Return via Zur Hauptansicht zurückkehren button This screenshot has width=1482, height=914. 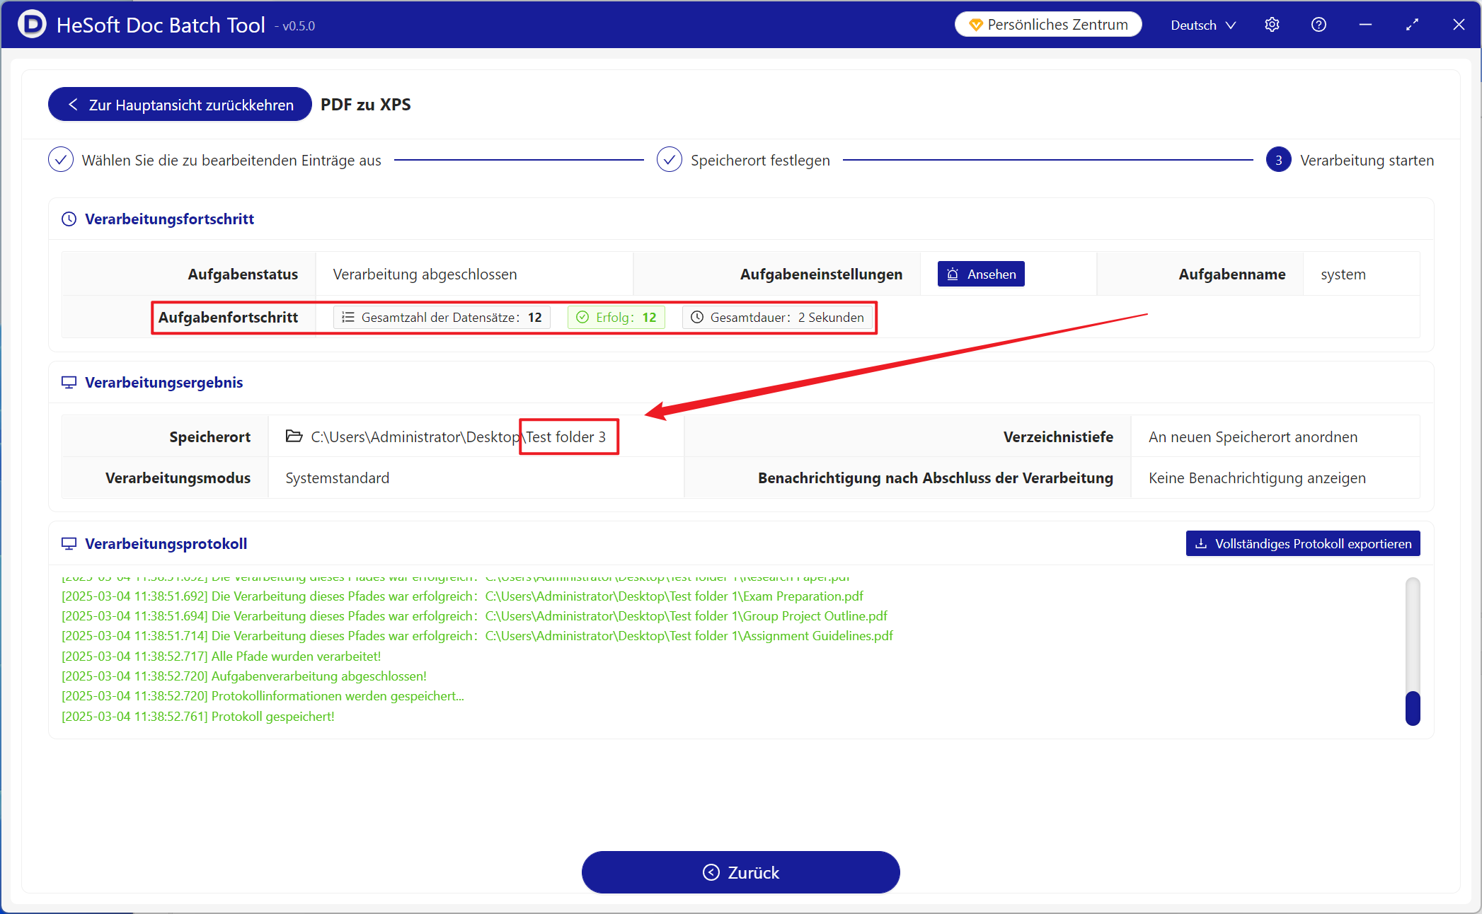tap(180, 105)
